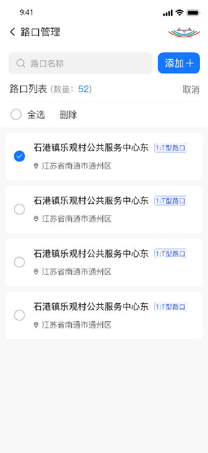Viewport: 208px width, 453px height.
Task: Click the 添加 + button
Action: point(179,63)
